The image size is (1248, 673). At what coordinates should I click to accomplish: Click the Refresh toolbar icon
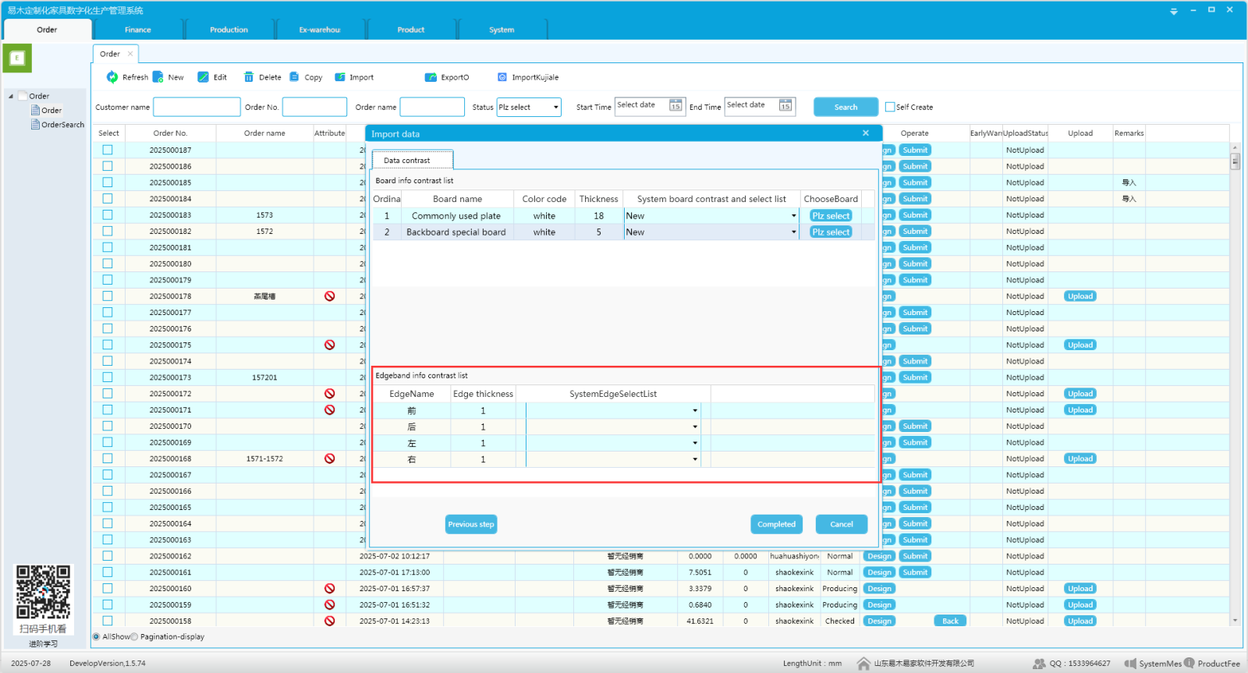click(x=112, y=77)
